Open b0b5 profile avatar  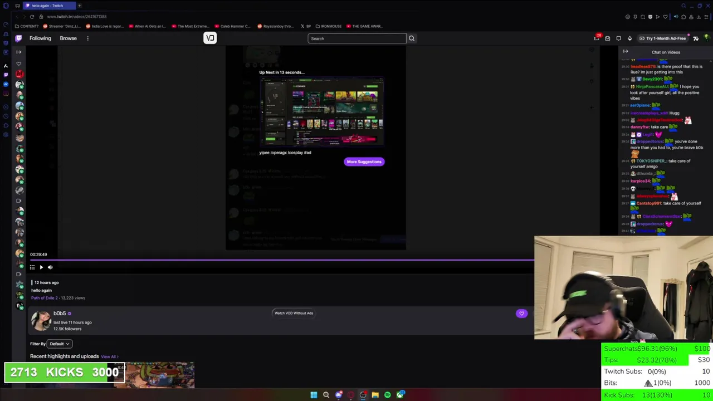pos(41,321)
